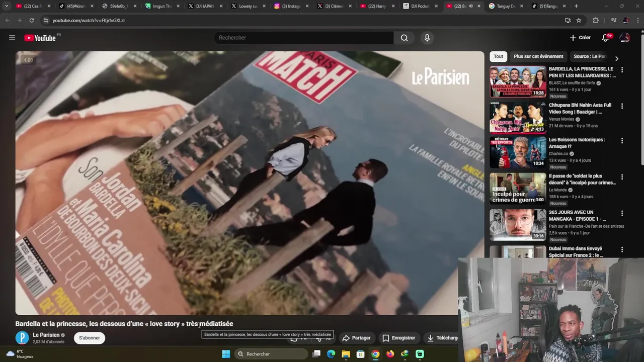
Task: Subscribe with the S'abonner button
Action: click(89, 338)
